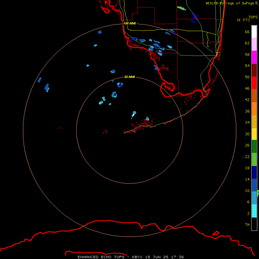Image resolution: width=259 pixels, height=259 pixels.
Task: Select the 2 label beside the color bar
Action: 248,214
